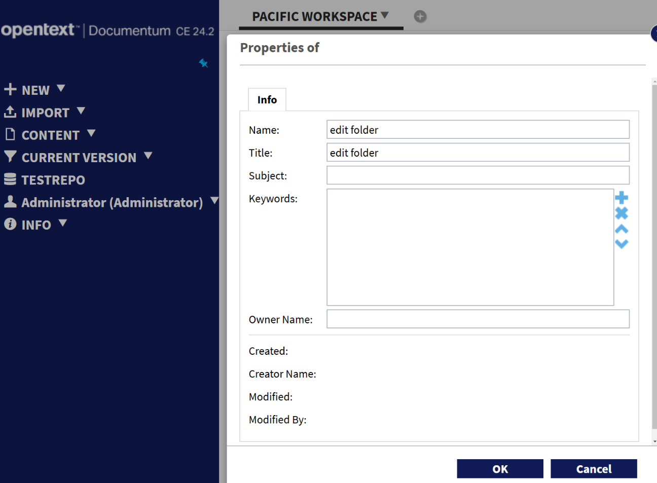Click the opentext Documentum logo
This screenshot has height=483, width=657.
point(107,30)
